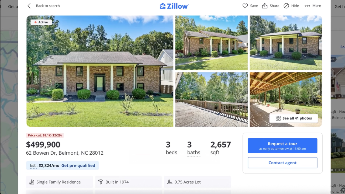Screen dimensions: 345x194
Task: Click the Zillow logo
Action: pyautogui.click(x=174, y=6)
